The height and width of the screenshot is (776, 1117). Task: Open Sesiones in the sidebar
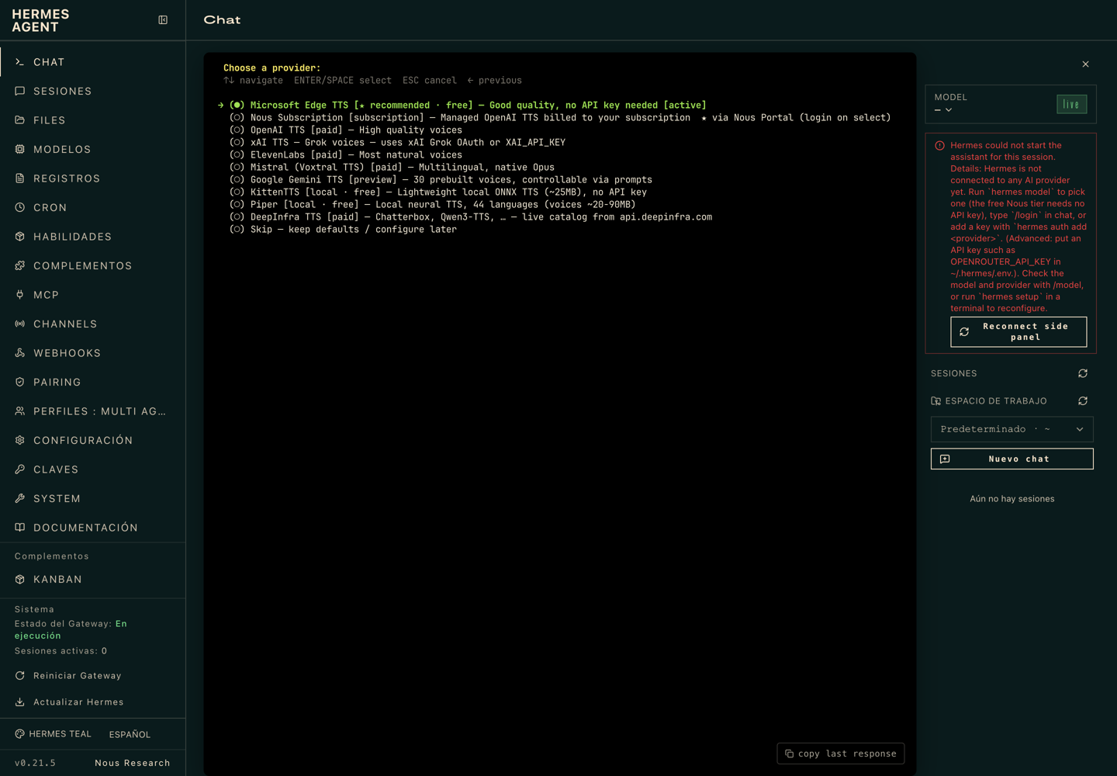point(92,91)
